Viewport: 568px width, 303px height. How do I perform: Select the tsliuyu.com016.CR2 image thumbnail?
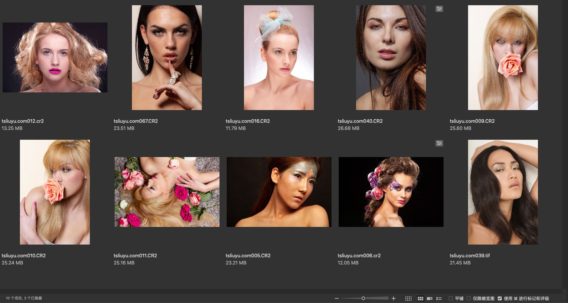[x=279, y=57]
